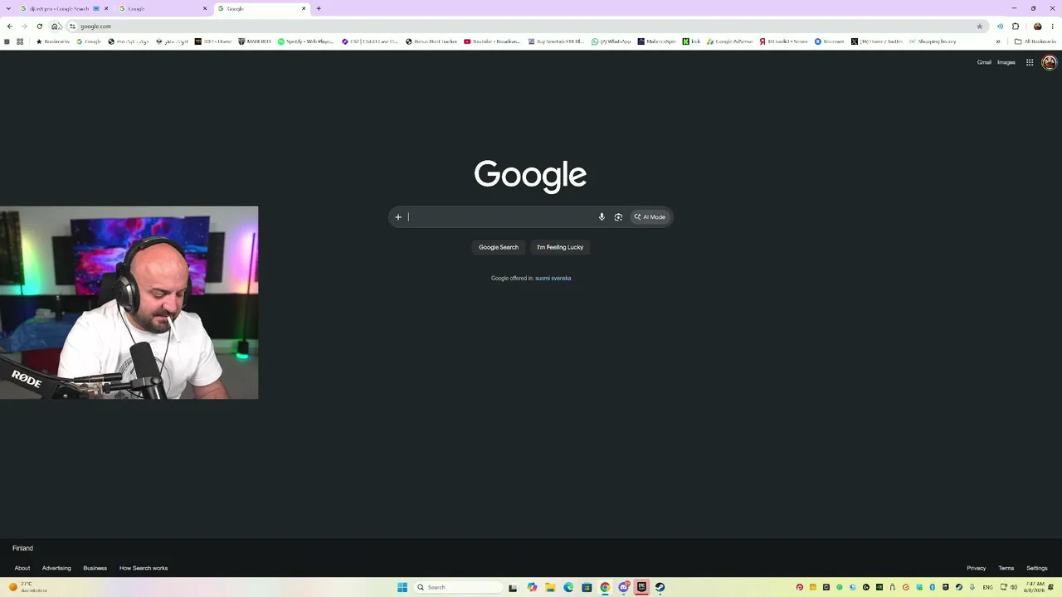Select the active third Google tab
Image resolution: width=1062 pixels, height=597 pixels.
[261, 8]
